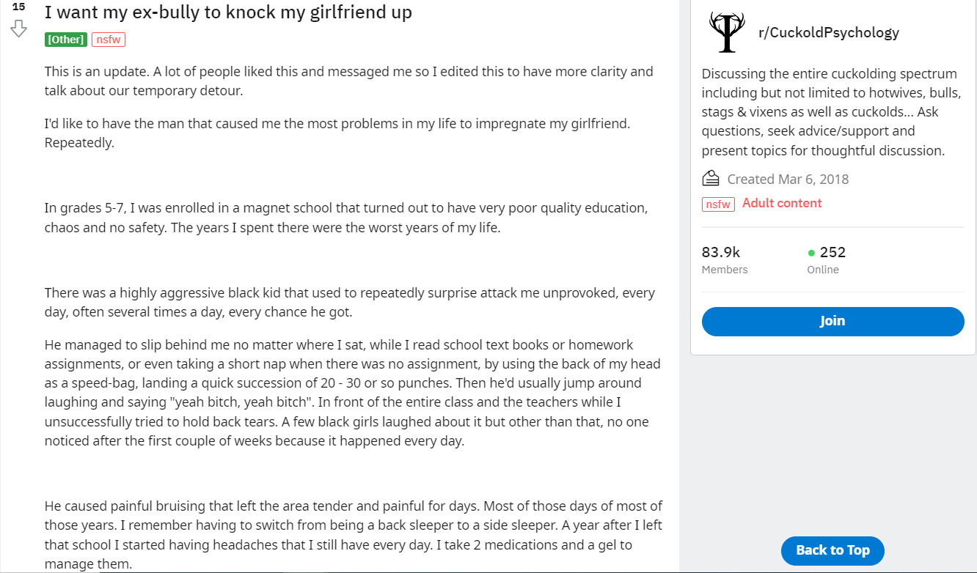Open the r/CuckoldPsychology community link
Viewport: 977px width, 573px height.
(828, 32)
